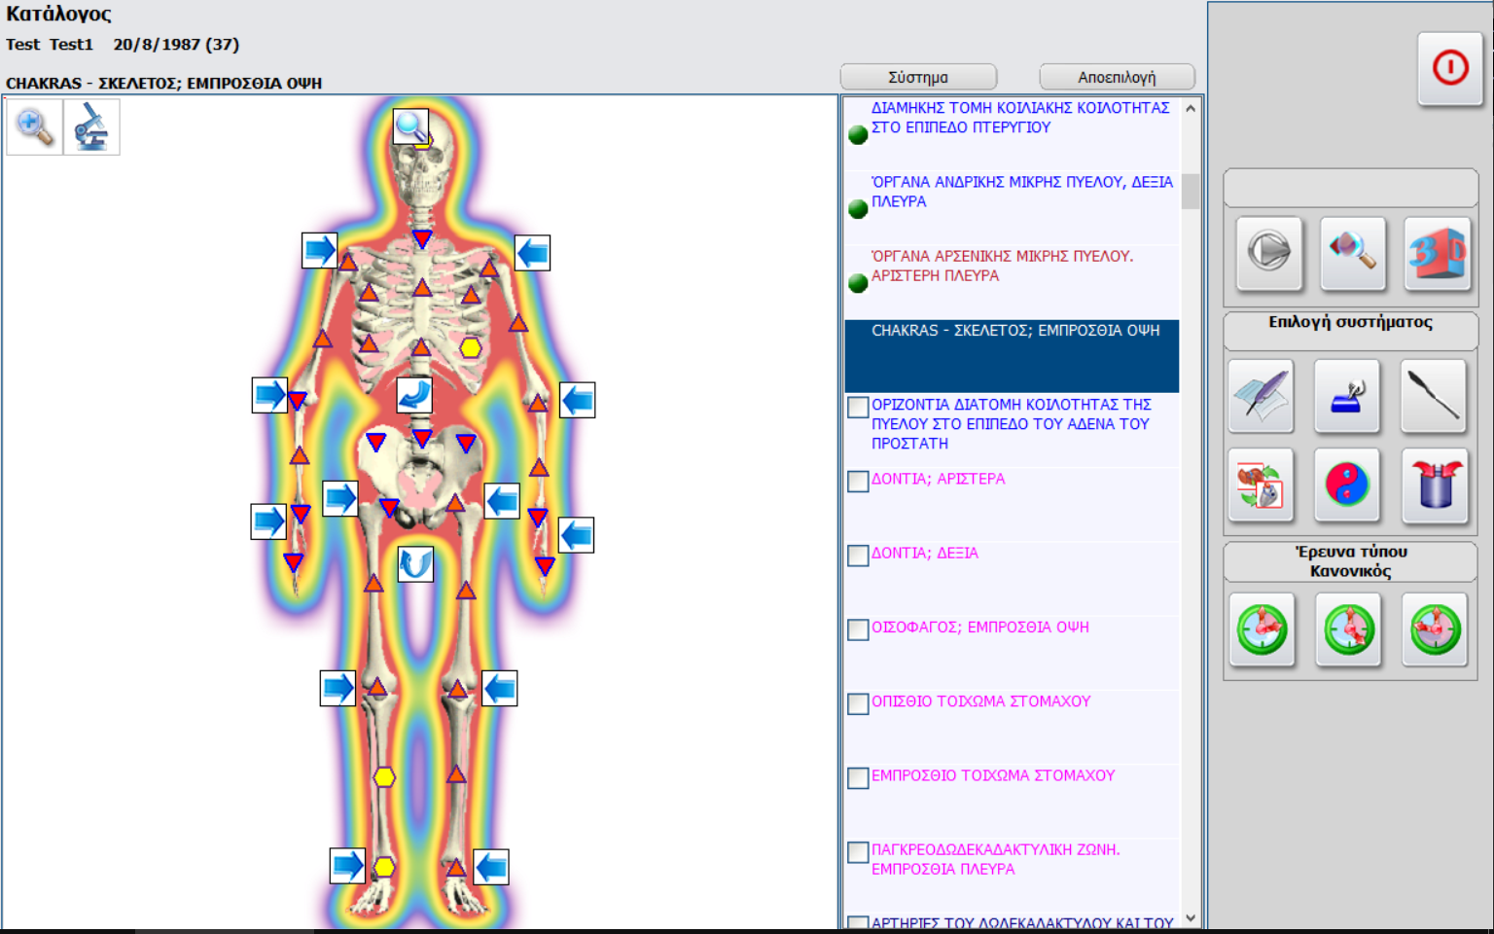
Task: Click the zoom-in magnifier tool above skeleton
Action: coord(34,127)
